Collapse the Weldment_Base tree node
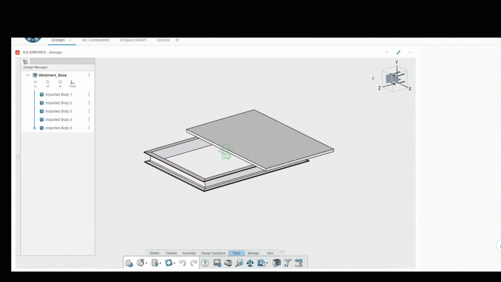This screenshot has width=501, height=282. point(27,75)
